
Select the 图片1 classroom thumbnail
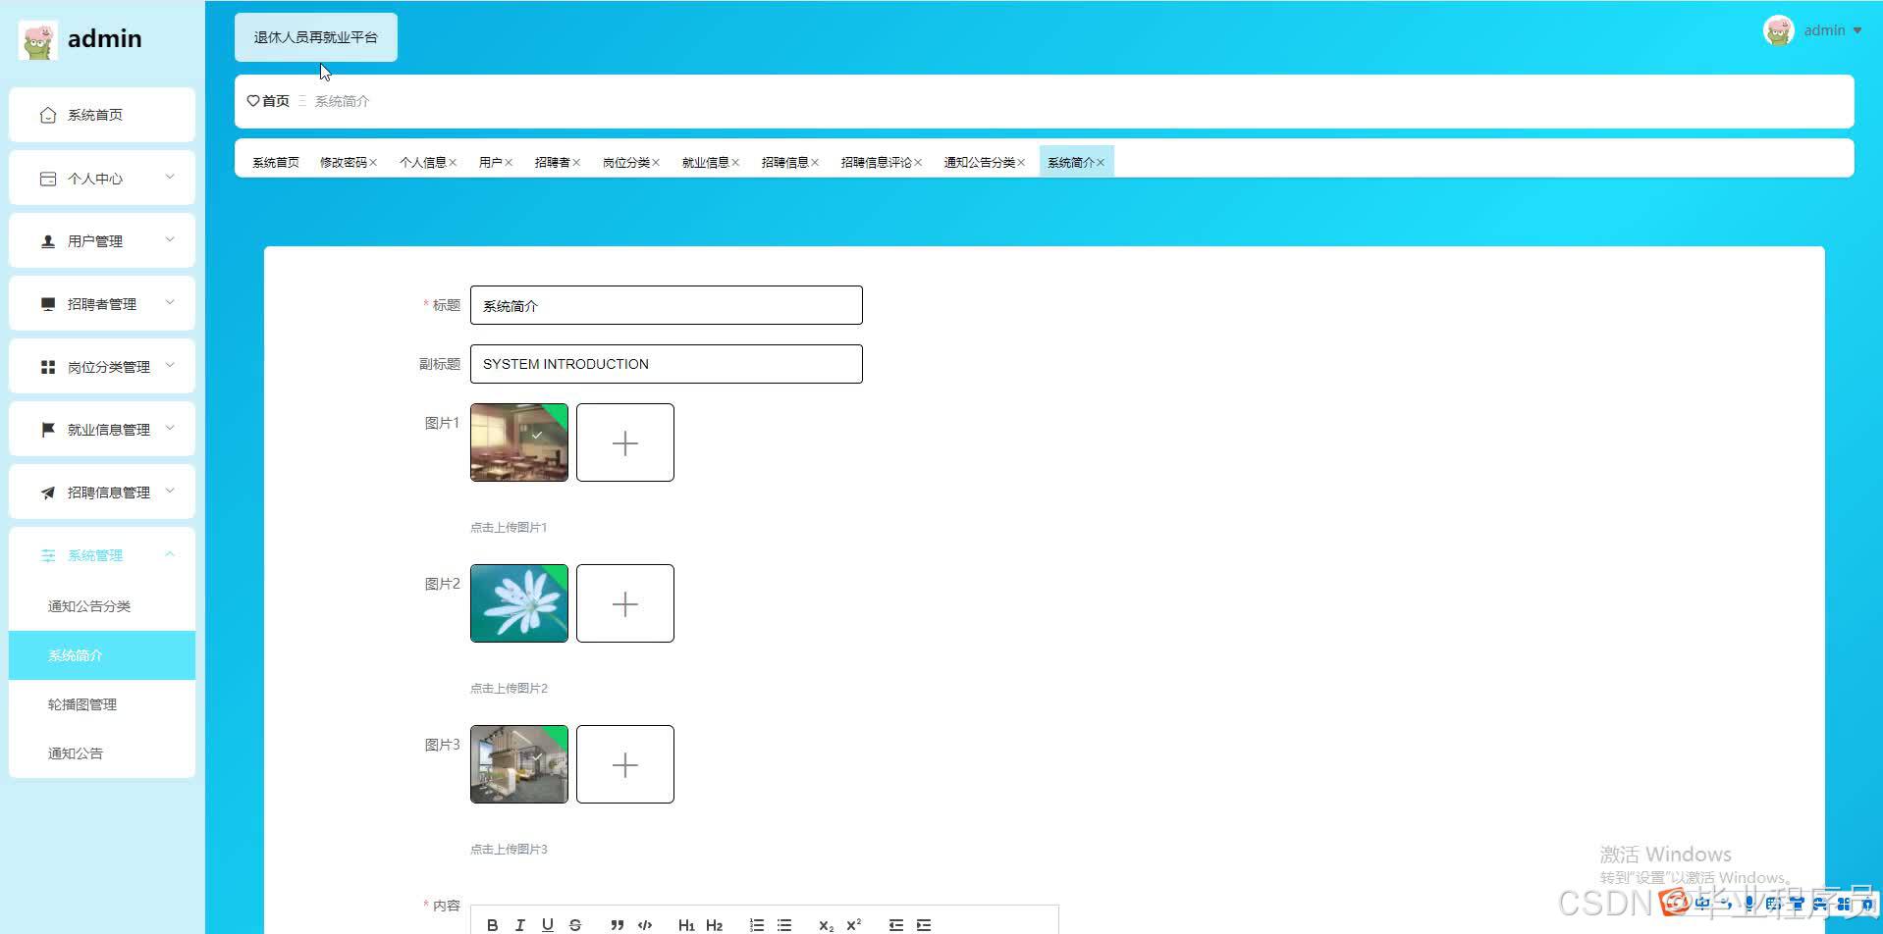519,442
